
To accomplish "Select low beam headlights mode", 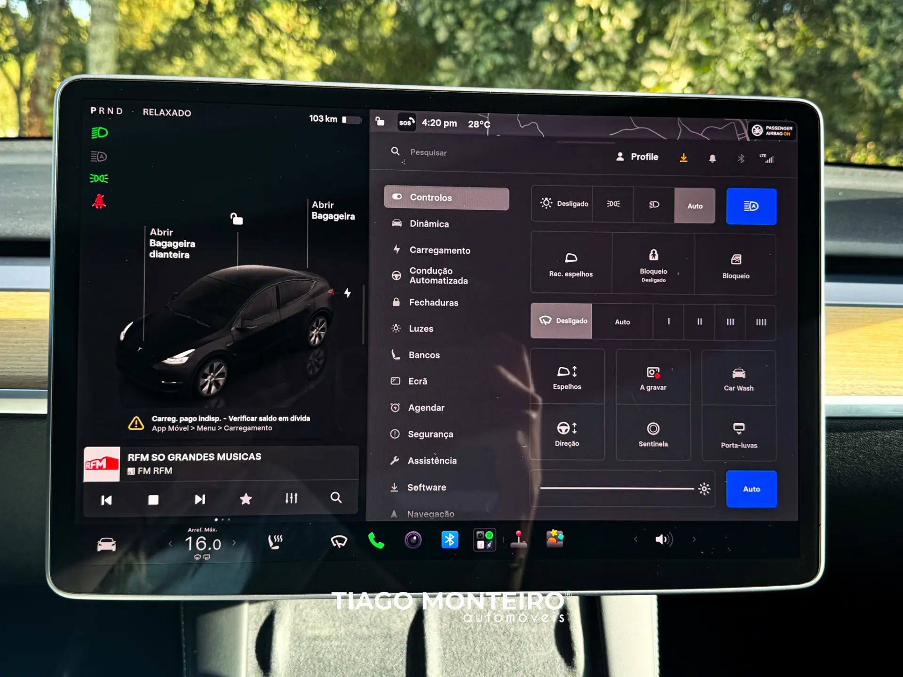I will pyautogui.click(x=654, y=205).
